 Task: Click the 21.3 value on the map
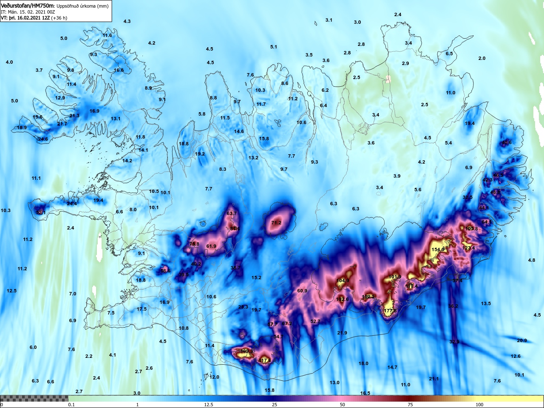74,116
